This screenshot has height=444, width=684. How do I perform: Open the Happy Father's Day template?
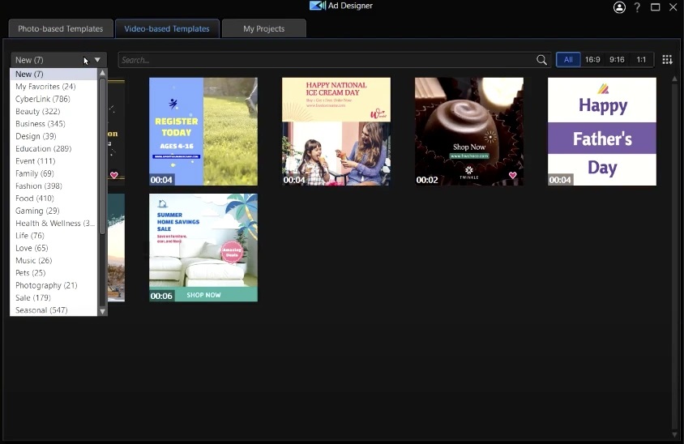coord(602,132)
